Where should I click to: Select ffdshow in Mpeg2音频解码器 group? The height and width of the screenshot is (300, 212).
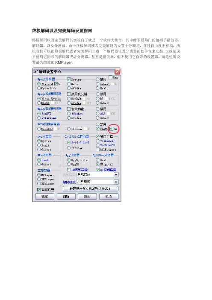tap(69, 113)
